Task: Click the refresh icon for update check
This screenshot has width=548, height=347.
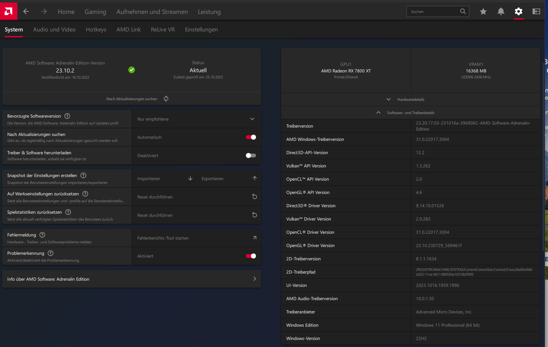Action: (x=166, y=99)
